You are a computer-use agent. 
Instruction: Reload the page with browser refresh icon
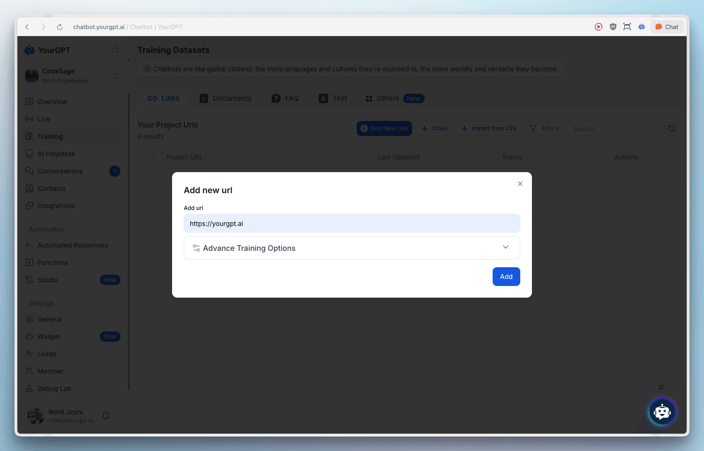[x=60, y=27]
